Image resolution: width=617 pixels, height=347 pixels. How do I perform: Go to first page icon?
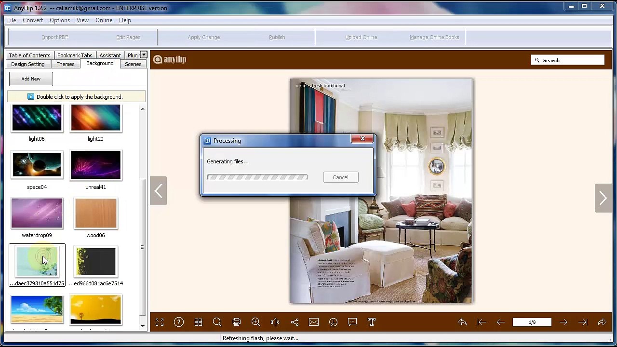pyautogui.click(x=482, y=322)
